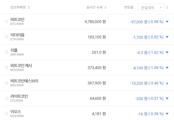The height and width of the screenshot is (120, 174).
Task: Expand the 이더리움 row blue triangle
Action: coord(167,37)
